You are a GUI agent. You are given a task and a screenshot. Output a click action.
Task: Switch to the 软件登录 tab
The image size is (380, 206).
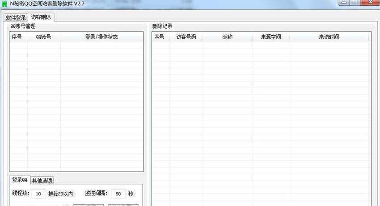point(16,18)
